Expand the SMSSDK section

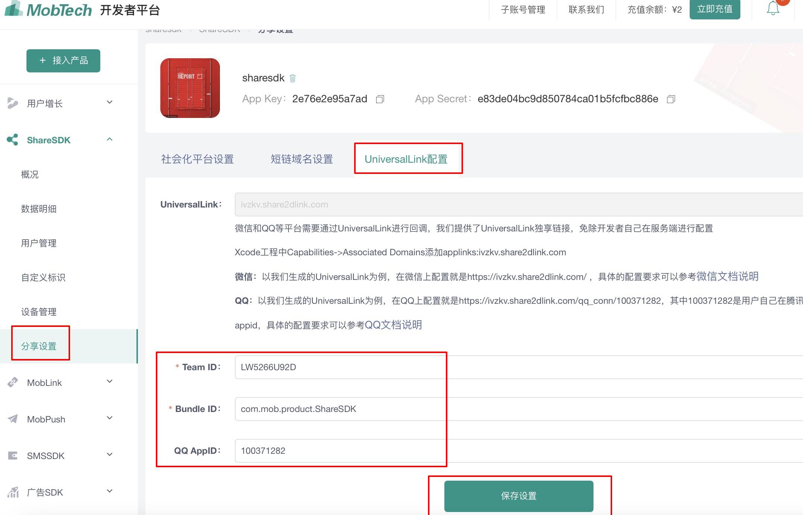click(109, 455)
